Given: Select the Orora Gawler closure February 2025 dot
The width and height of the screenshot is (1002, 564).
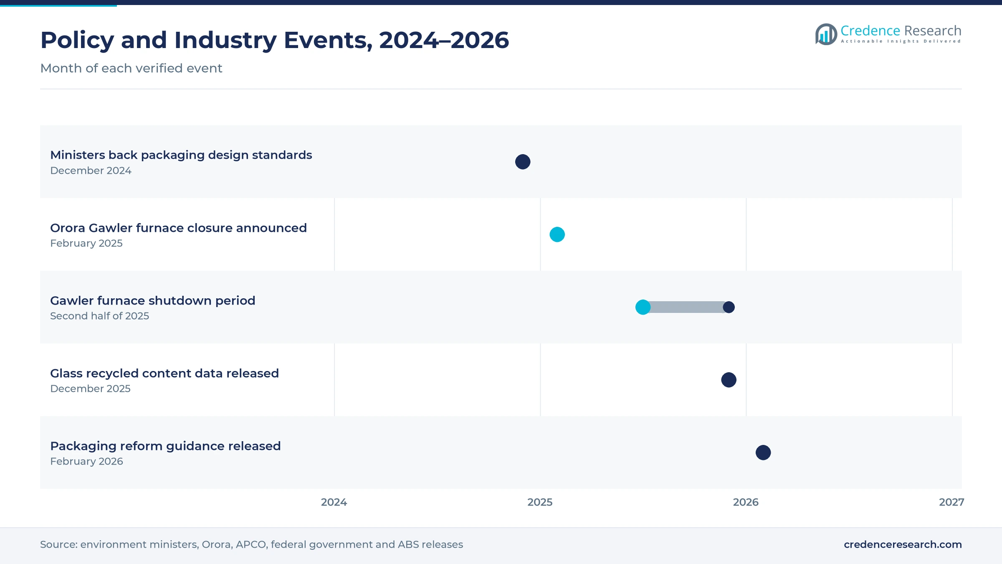Looking at the screenshot, I should (557, 234).
